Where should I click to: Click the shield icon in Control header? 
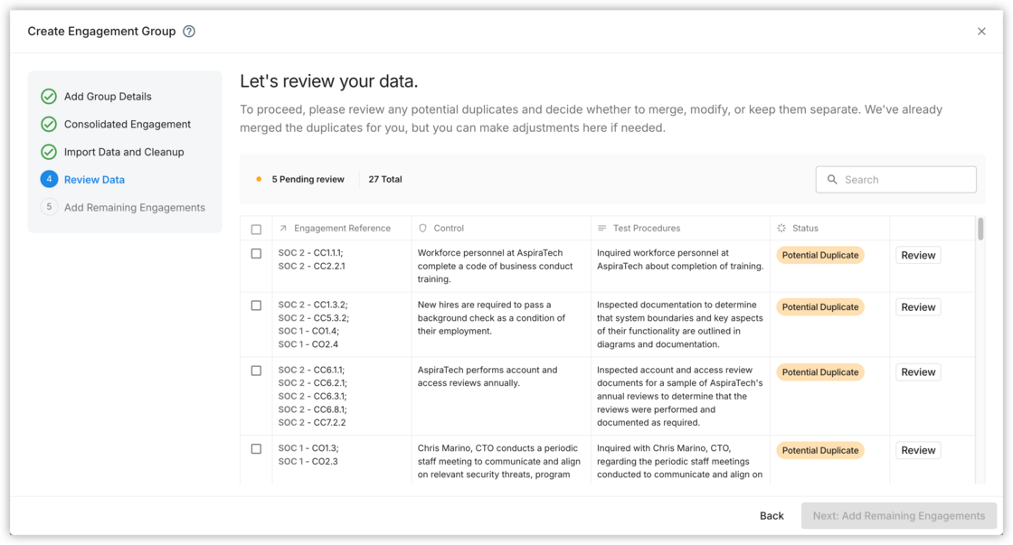pos(422,228)
